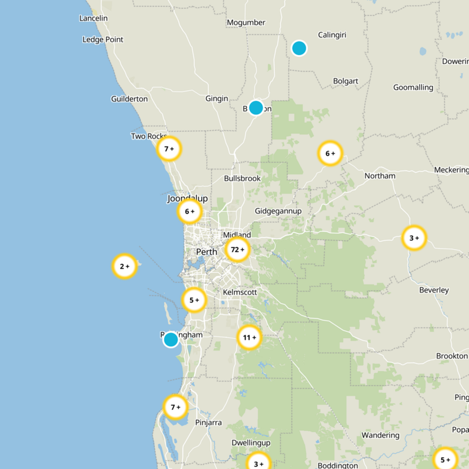Open the 5+ cluster west of Kelmscott
The width and height of the screenshot is (469, 469).
194,300
